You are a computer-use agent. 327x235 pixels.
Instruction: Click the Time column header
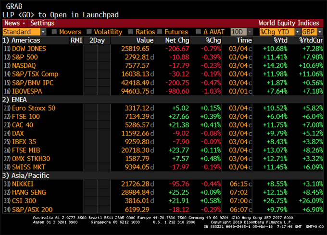[244, 40]
